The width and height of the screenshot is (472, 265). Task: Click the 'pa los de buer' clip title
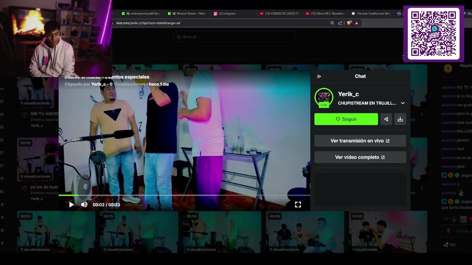[x=44, y=187]
